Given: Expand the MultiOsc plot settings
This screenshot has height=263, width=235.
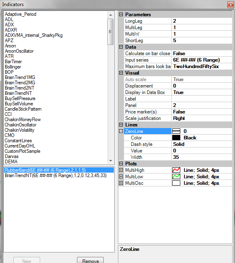Looking at the screenshot, I should [x=121, y=183].
